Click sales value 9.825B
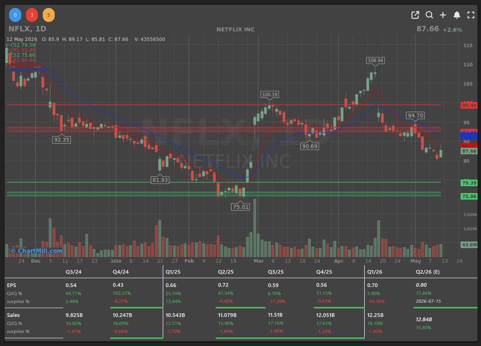The image size is (481, 346). click(x=75, y=315)
